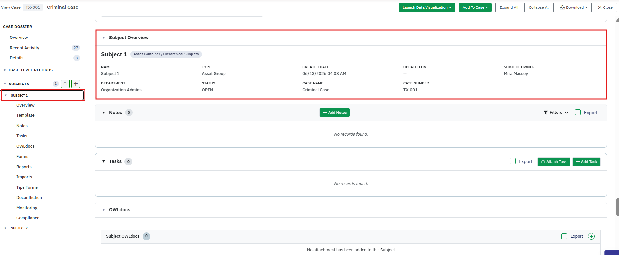This screenshot has width=619, height=255.
Task: Click the subject owner Mira Massey
Action: (516, 74)
